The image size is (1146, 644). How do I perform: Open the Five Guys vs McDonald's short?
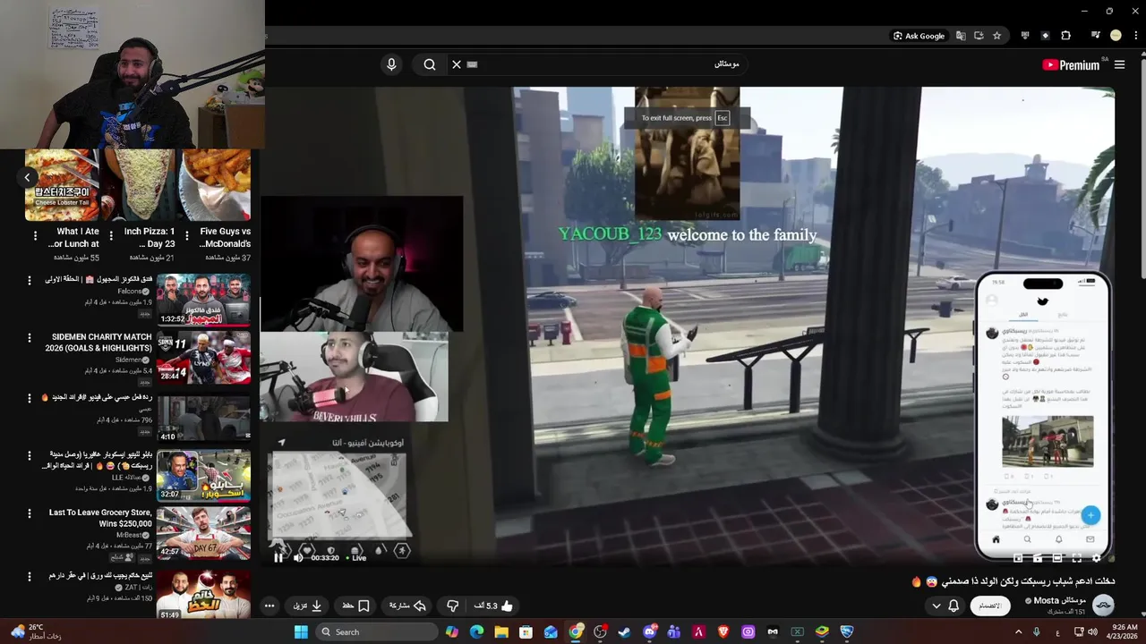coord(215,185)
